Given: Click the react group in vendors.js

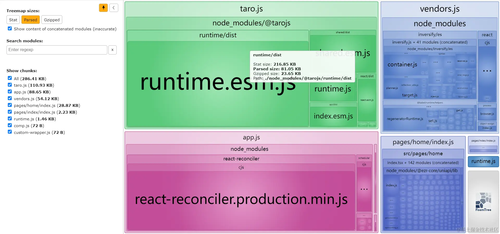Looking at the screenshot, I should [487, 35].
